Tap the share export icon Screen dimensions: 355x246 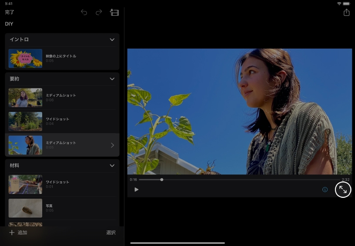tap(346, 13)
